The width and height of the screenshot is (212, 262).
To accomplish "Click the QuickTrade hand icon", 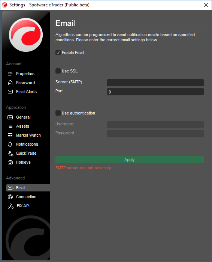I will [10, 154].
